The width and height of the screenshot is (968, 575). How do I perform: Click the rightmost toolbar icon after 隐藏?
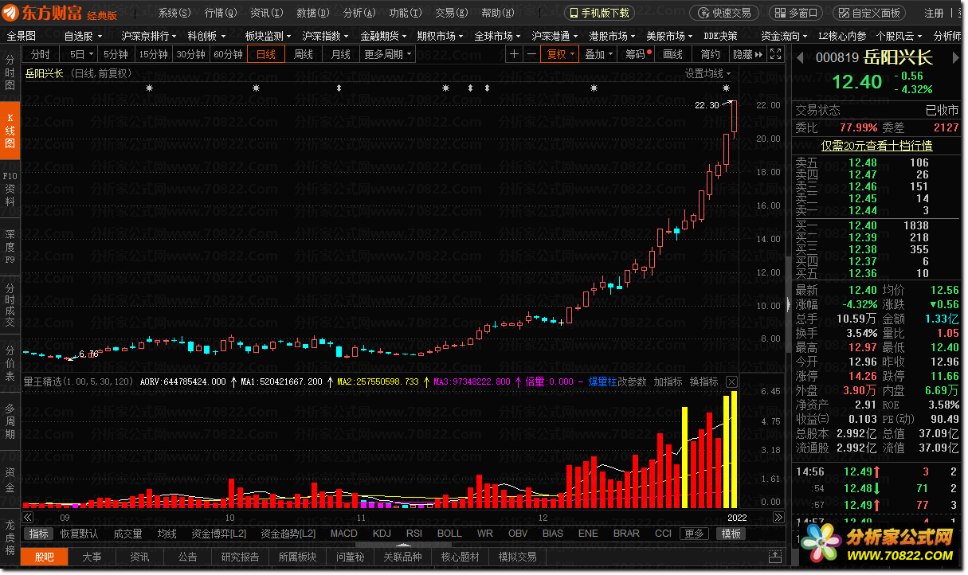pos(774,54)
